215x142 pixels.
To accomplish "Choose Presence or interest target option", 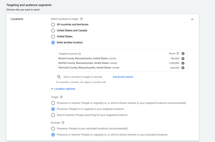I will pos(53,103).
